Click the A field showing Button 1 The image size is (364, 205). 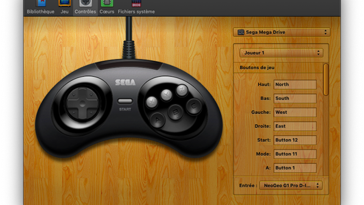tap(295, 168)
